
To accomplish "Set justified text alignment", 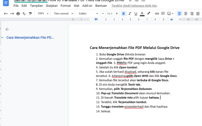I will click(198, 14).
